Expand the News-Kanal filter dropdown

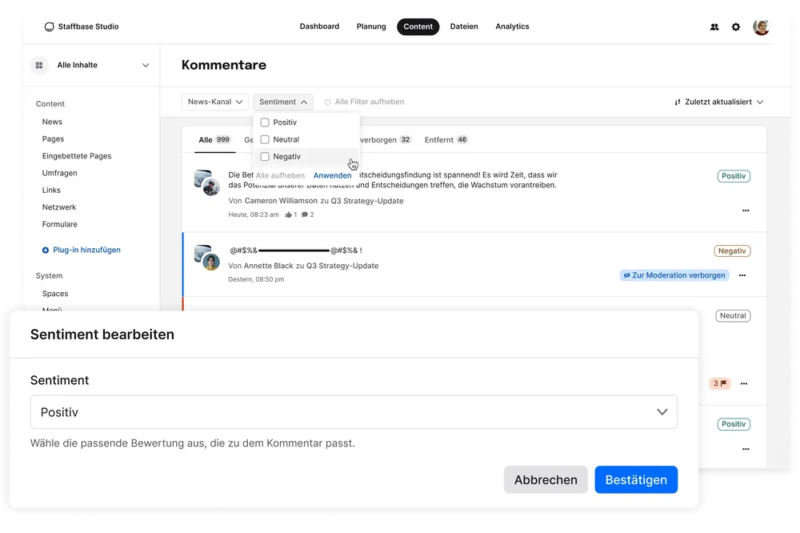(215, 102)
